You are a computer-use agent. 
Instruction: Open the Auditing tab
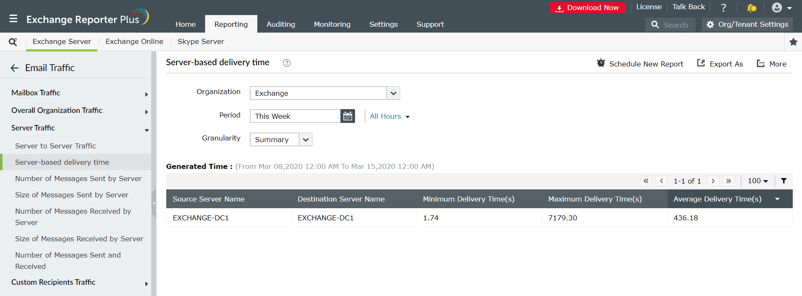point(281,24)
